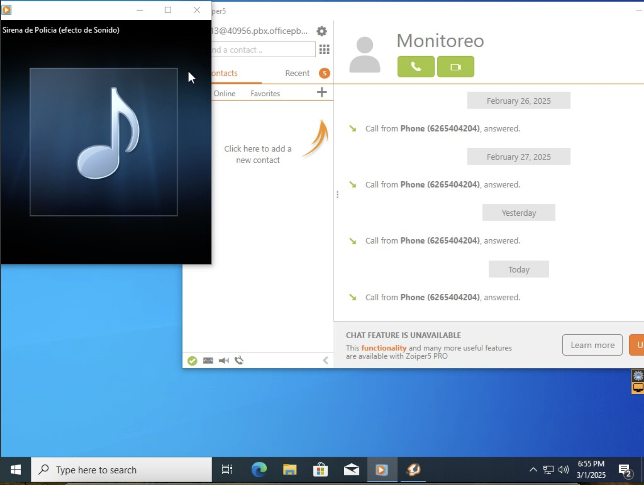The image size is (644, 485).
Task: Add a new contact with plus icon
Action: pyautogui.click(x=322, y=93)
